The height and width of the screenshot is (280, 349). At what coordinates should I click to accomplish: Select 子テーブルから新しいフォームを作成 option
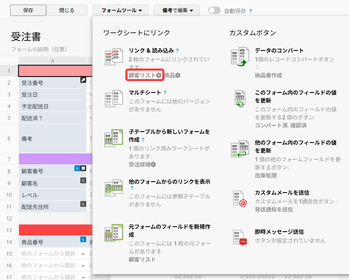(x=169, y=135)
